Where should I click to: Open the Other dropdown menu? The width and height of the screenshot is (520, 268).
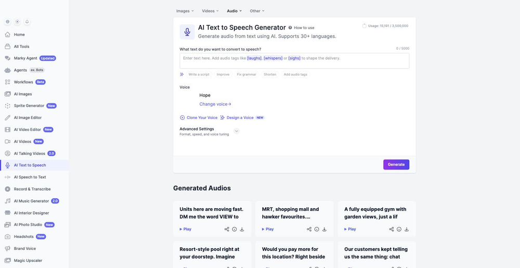click(x=257, y=11)
